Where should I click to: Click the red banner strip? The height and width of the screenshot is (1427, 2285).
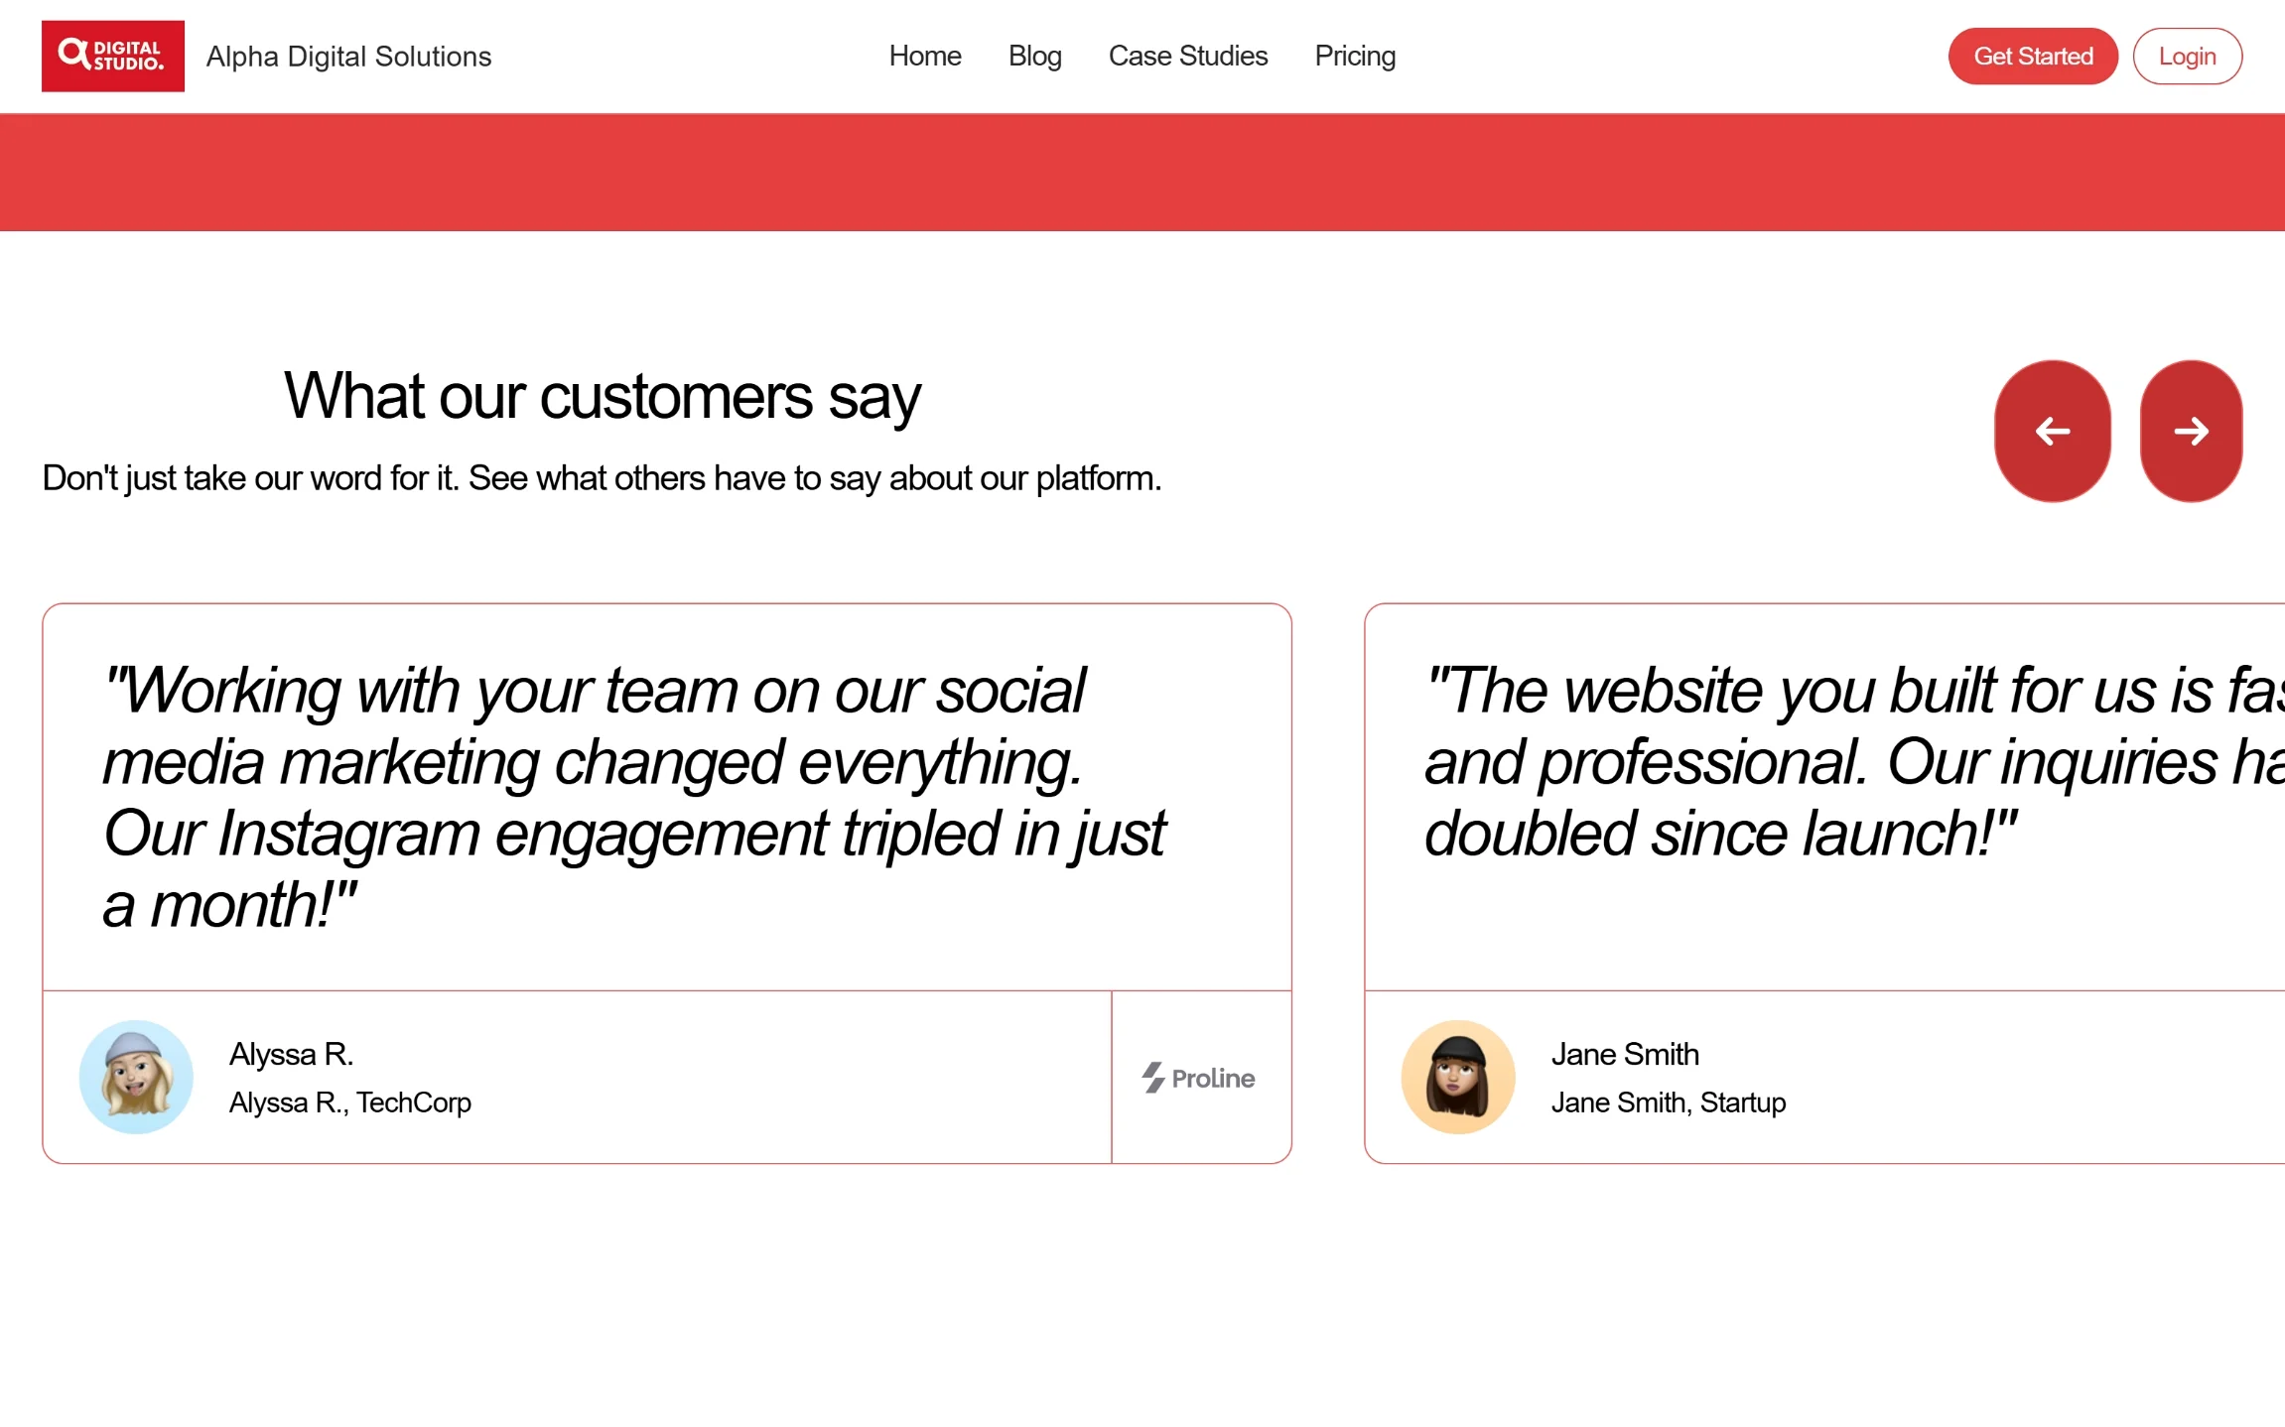click(x=1142, y=173)
